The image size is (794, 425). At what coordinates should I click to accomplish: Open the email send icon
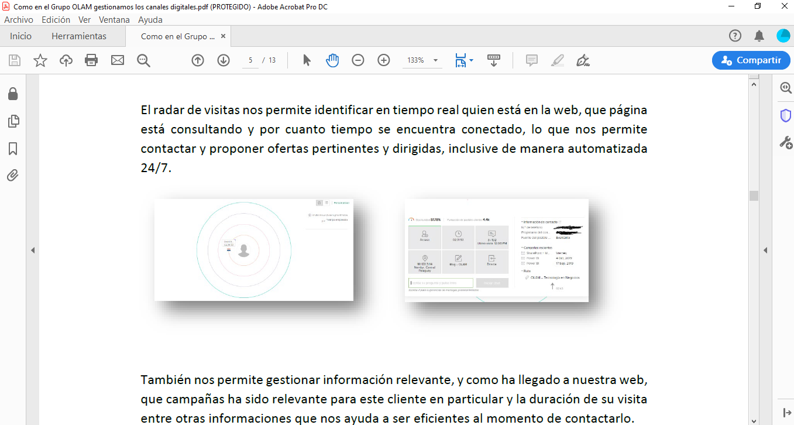118,60
